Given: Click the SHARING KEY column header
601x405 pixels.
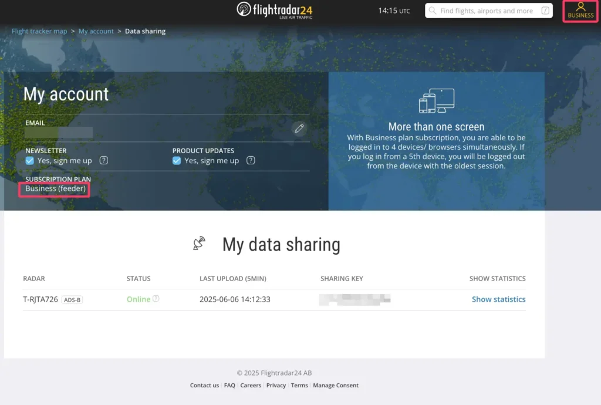Looking at the screenshot, I should coord(342,279).
